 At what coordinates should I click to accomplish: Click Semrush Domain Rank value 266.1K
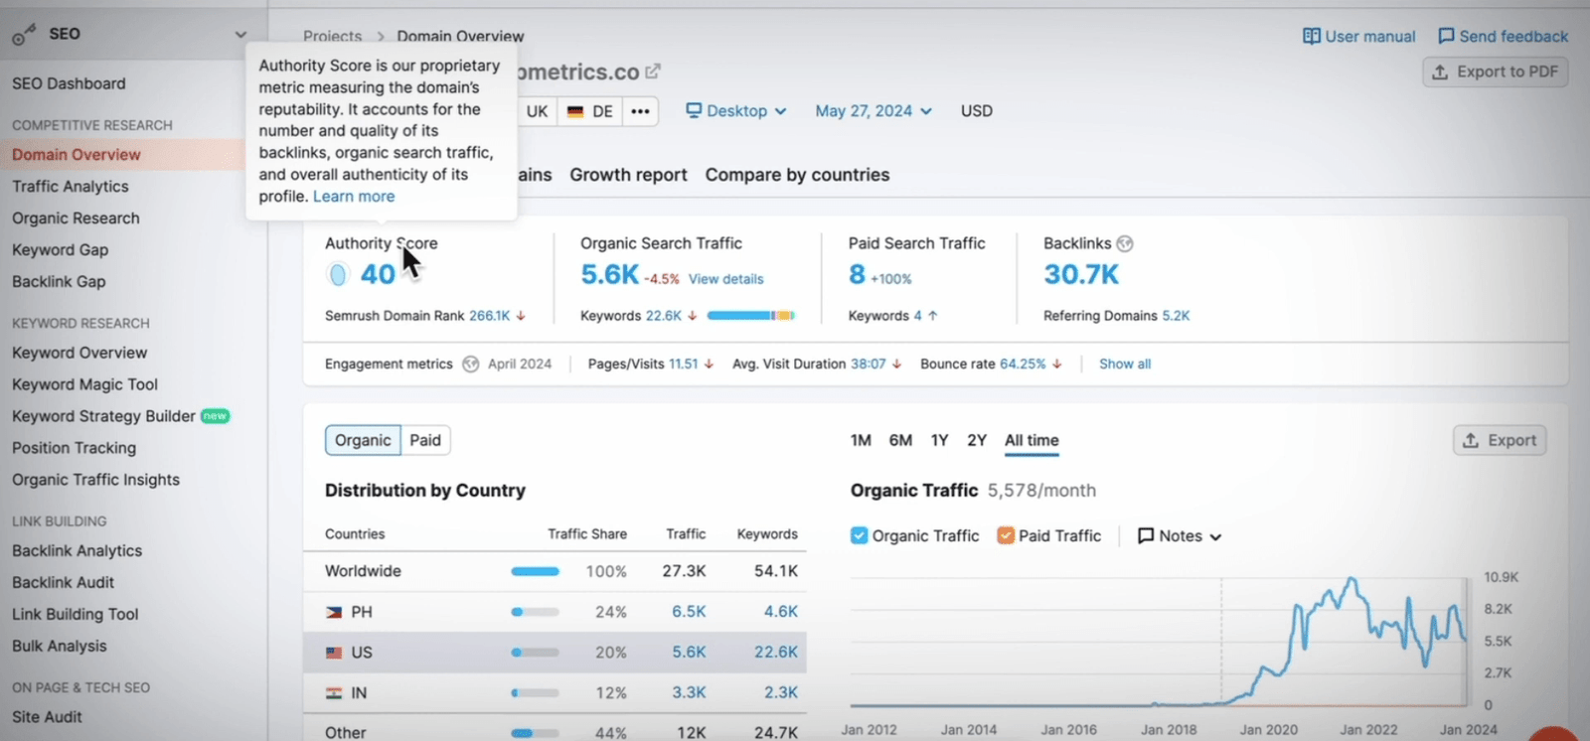(489, 316)
